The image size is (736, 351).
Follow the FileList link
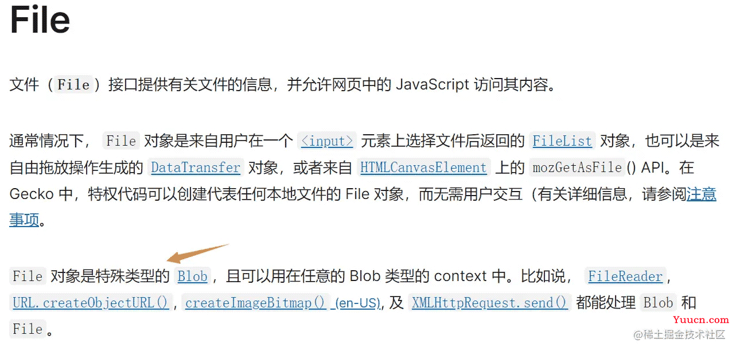pyautogui.click(x=562, y=141)
